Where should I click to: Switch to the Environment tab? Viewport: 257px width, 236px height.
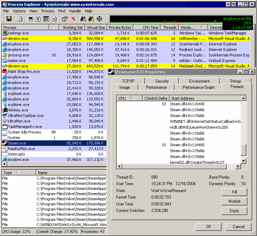click(x=199, y=81)
